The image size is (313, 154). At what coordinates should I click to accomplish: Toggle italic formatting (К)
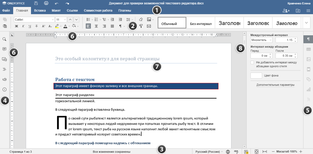[23, 26]
